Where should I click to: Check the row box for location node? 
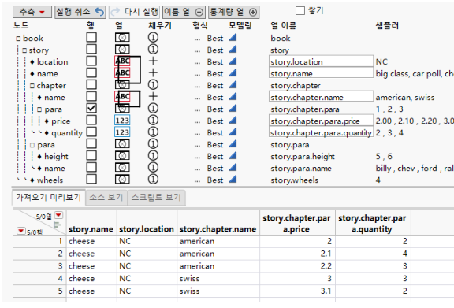coord(91,61)
